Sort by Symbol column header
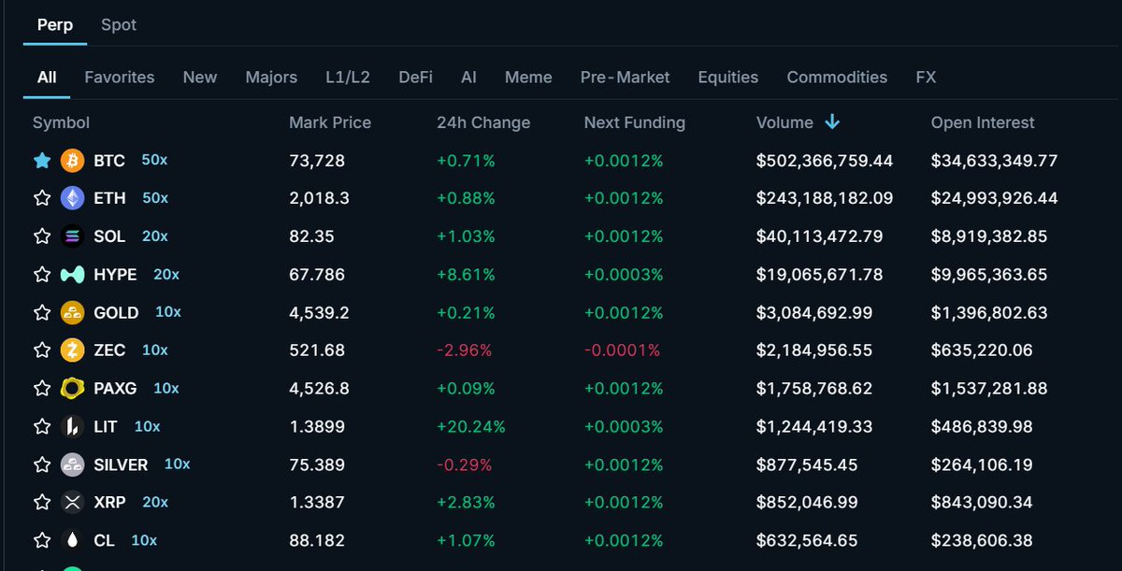1122x571 pixels. (61, 122)
